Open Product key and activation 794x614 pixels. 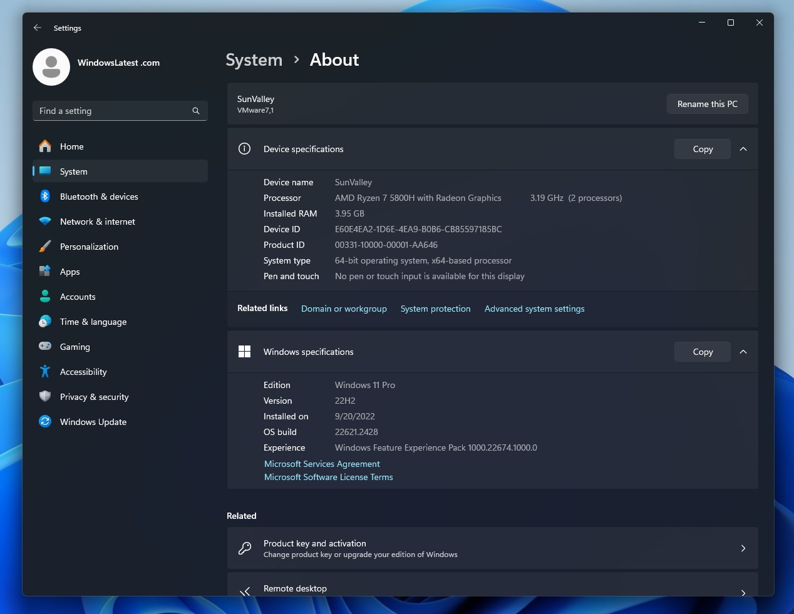(x=492, y=548)
